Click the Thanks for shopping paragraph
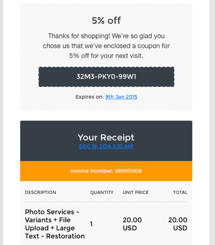Screen dimensions: 215x245 106,46
